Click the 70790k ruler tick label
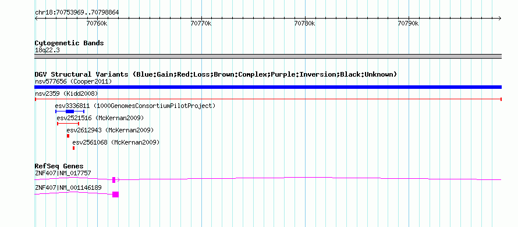The image size is (518, 227). (409, 23)
